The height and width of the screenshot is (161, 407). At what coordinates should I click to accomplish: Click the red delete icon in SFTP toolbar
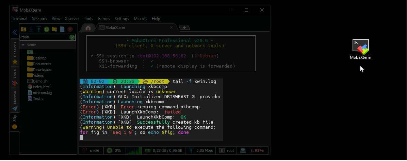(70, 29)
